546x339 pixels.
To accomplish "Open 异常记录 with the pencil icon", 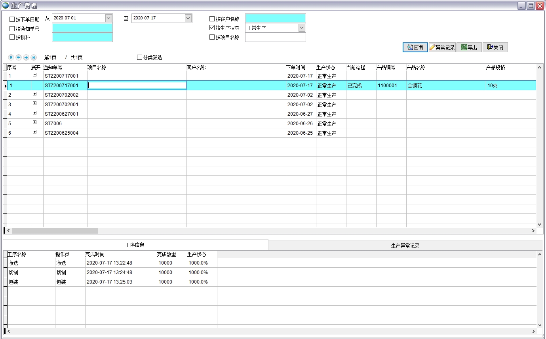I will point(442,48).
